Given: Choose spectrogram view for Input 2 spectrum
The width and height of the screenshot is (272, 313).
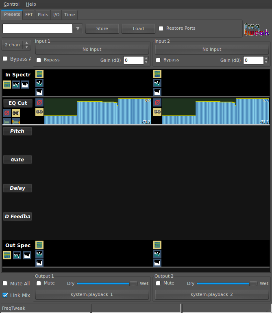Looking at the screenshot, I should 157,74.
